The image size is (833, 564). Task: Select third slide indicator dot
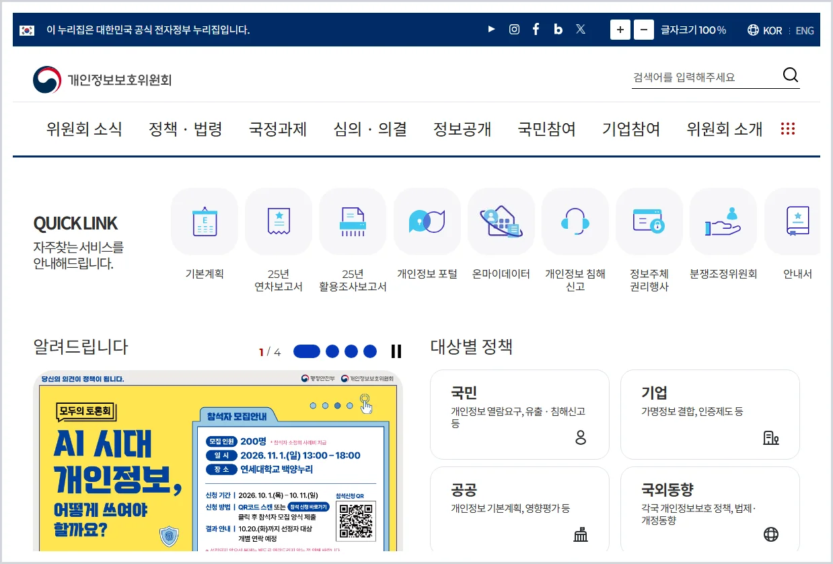click(x=351, y=351)
